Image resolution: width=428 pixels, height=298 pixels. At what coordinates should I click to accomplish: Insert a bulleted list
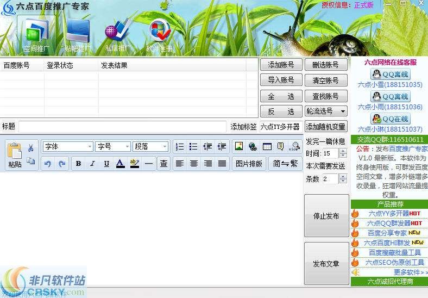pyautogui.click(x=193, y=147)
